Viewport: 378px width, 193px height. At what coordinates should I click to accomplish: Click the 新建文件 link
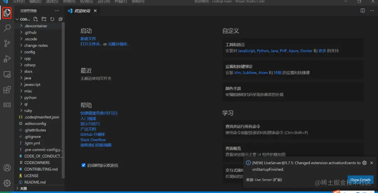88,38
